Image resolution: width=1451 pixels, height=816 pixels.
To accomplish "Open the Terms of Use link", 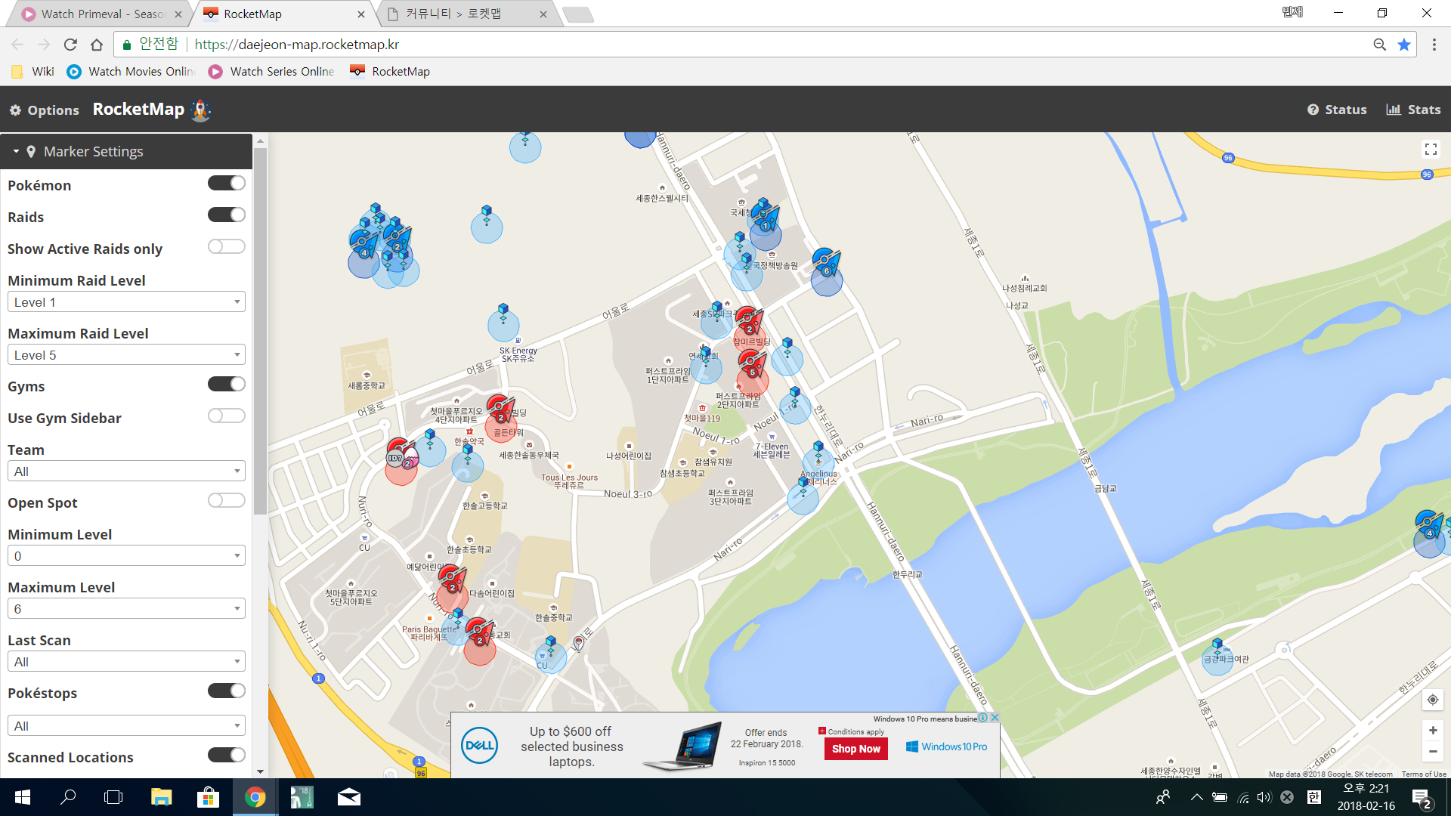I will click(x=1424, y=774).
